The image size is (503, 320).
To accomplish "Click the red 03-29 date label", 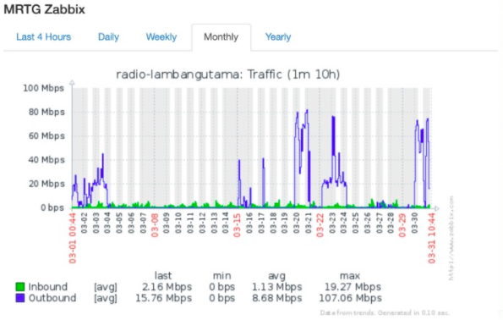I will point(402,225).
